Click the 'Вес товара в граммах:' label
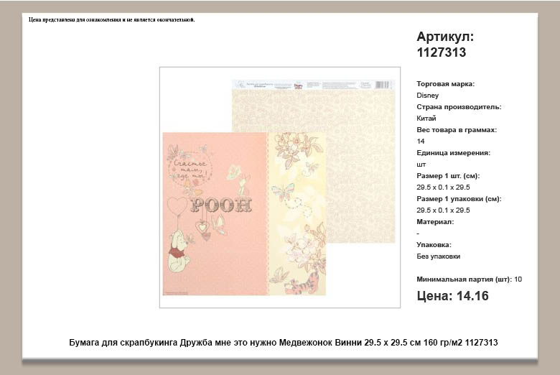This screenshot has height=375, width=560. click(x=457, y=130)
